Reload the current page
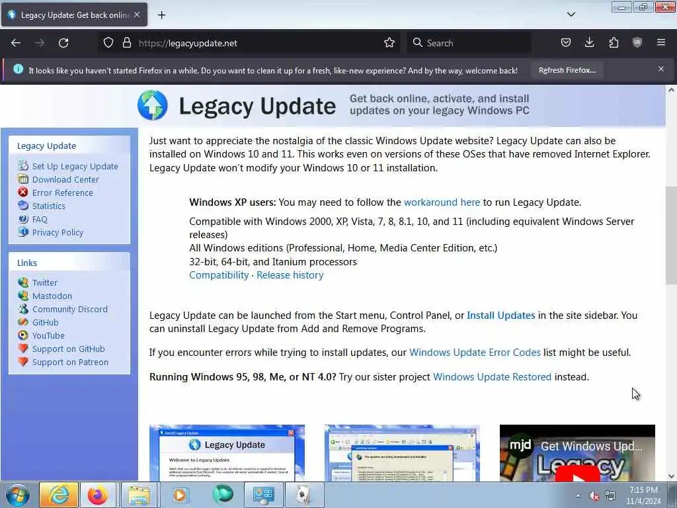 pyautogui.click(x=63, y=43)
